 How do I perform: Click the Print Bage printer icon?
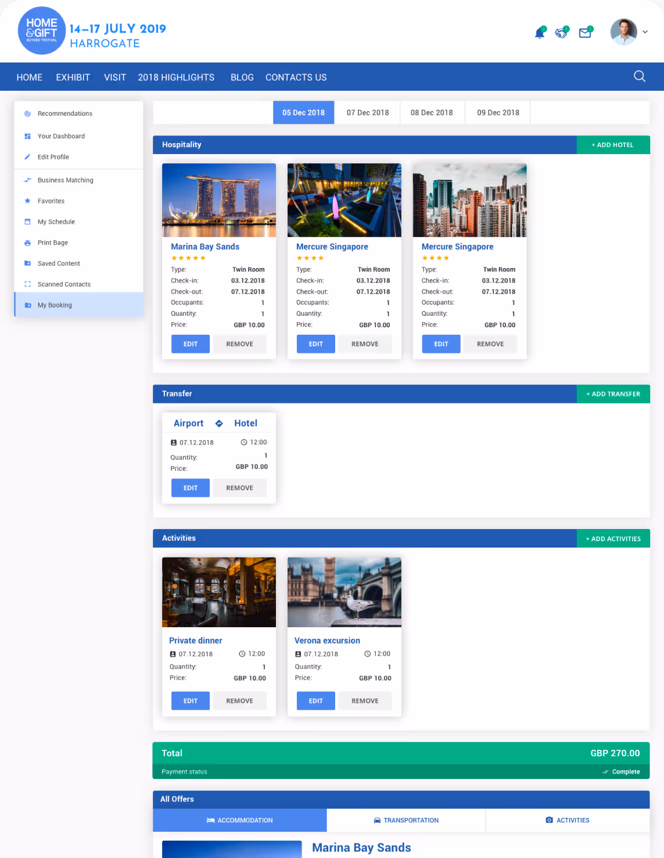27,243
